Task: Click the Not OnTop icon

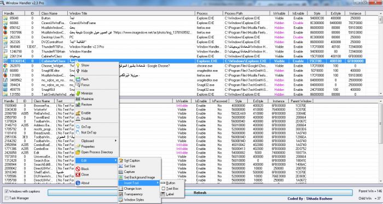Action: pos(78,132)
